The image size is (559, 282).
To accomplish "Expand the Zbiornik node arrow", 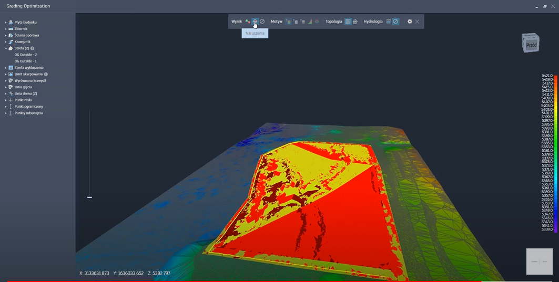I will click(6, 29).
